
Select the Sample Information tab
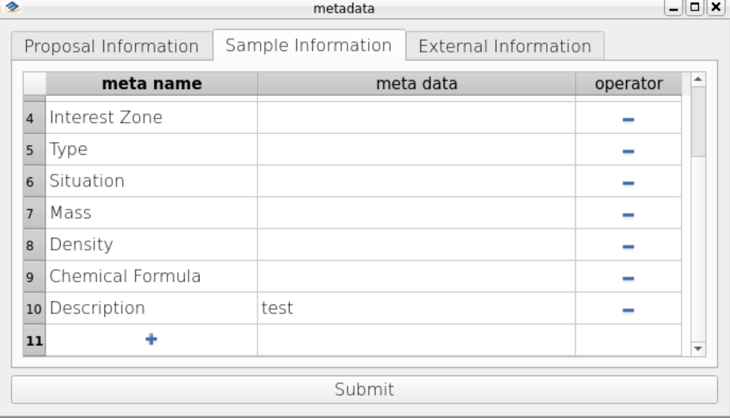click(309, 45)
